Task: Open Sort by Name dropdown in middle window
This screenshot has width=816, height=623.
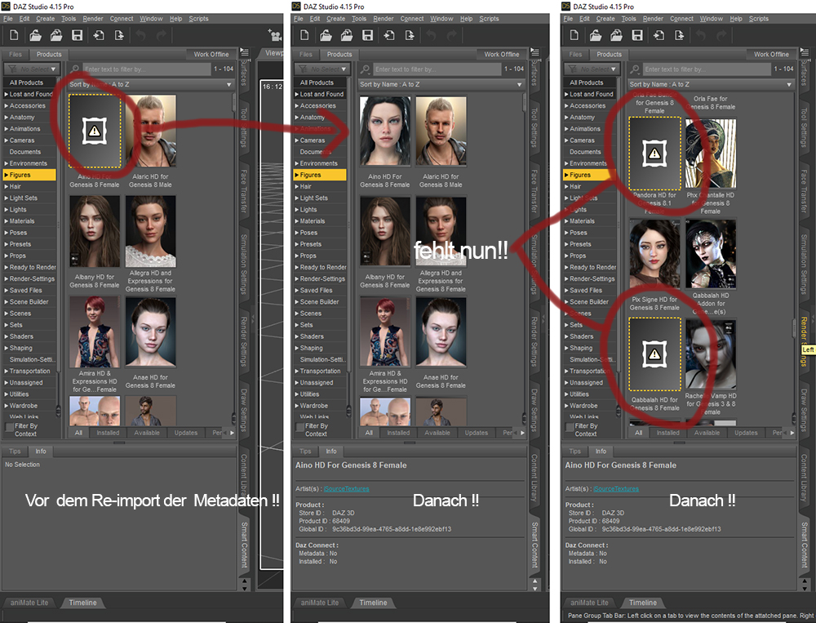Action: pos(441,84)
